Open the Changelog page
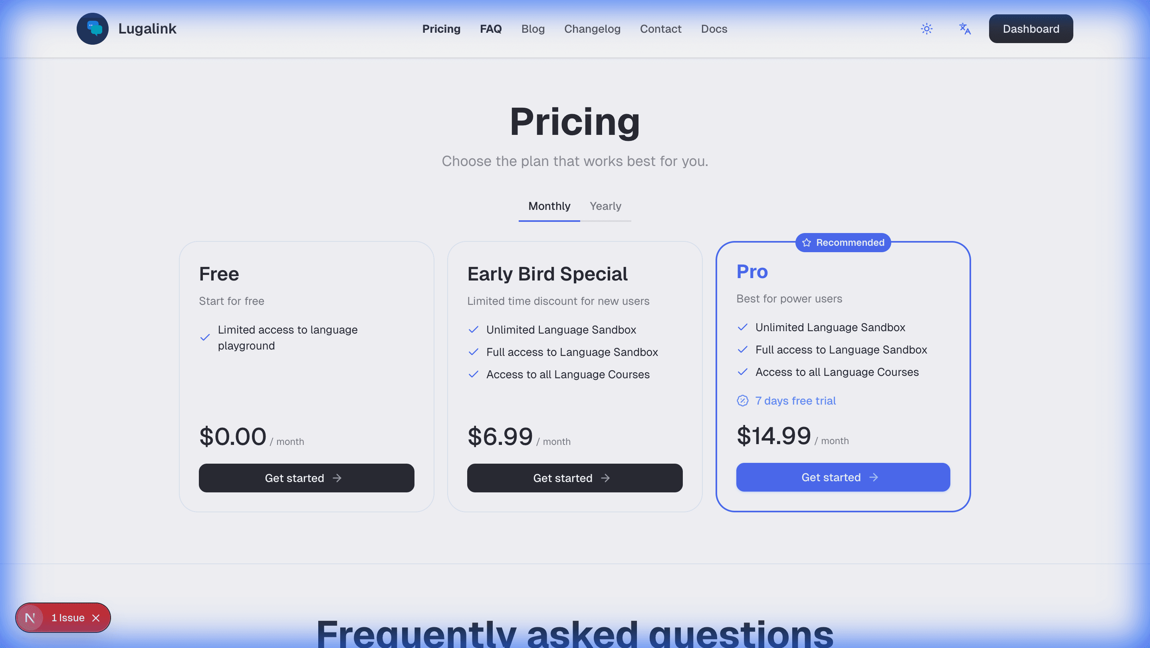1150x648 pixels. coord(592,29)
